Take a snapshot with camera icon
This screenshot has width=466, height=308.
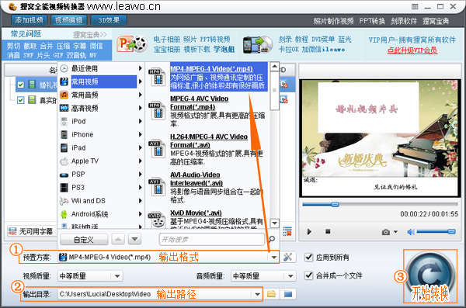pyautogui.click(x=386, y=232)
